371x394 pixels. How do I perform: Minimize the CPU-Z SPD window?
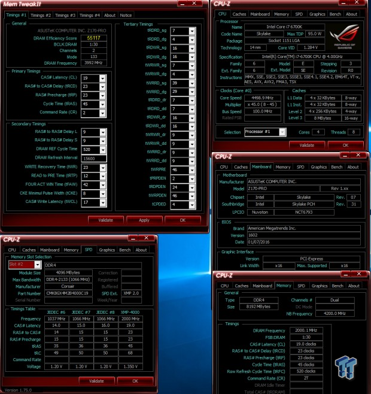(133, 238)
